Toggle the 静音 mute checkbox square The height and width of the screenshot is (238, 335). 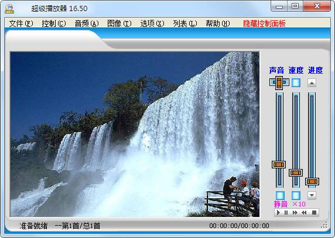280,195
